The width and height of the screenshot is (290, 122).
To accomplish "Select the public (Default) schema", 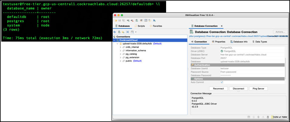I will (133, 61).
